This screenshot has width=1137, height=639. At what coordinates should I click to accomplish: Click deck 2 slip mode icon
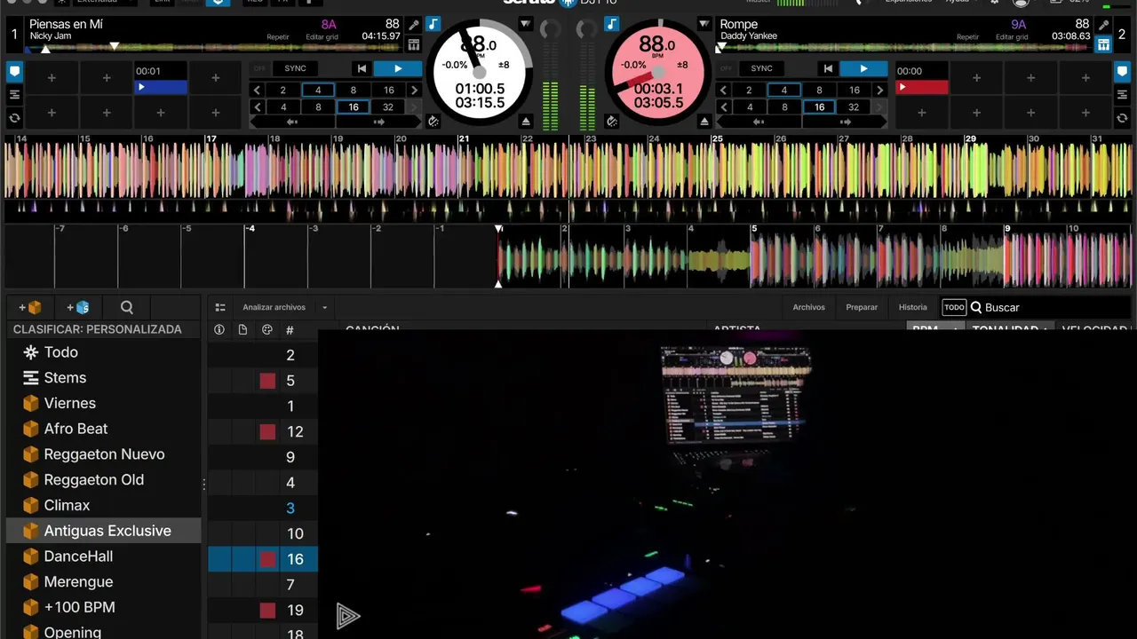pos(611,122)
